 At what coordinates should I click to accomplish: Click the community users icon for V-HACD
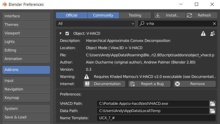click(x=213, y=33)
